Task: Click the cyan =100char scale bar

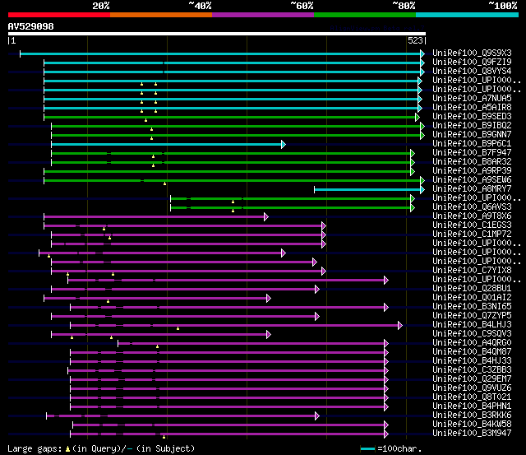Action: (x=367, y=449)
